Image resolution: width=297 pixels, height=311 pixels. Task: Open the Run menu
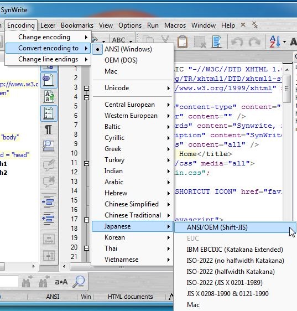point(153,25)
